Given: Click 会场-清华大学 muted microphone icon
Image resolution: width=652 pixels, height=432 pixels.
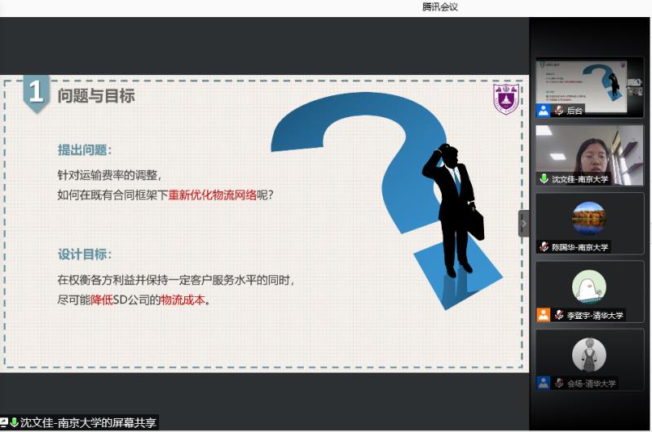Looking at the screenshot, I should (x=559, y=382).
